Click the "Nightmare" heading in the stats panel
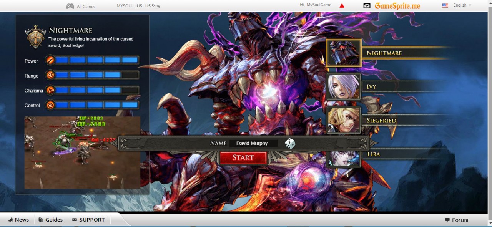492x227 pixels. click(x=70, y=30)
